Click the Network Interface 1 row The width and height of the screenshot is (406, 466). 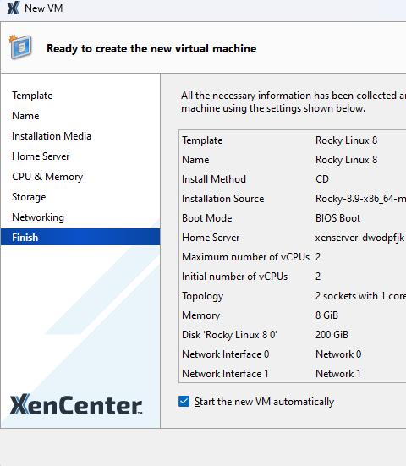293,374
